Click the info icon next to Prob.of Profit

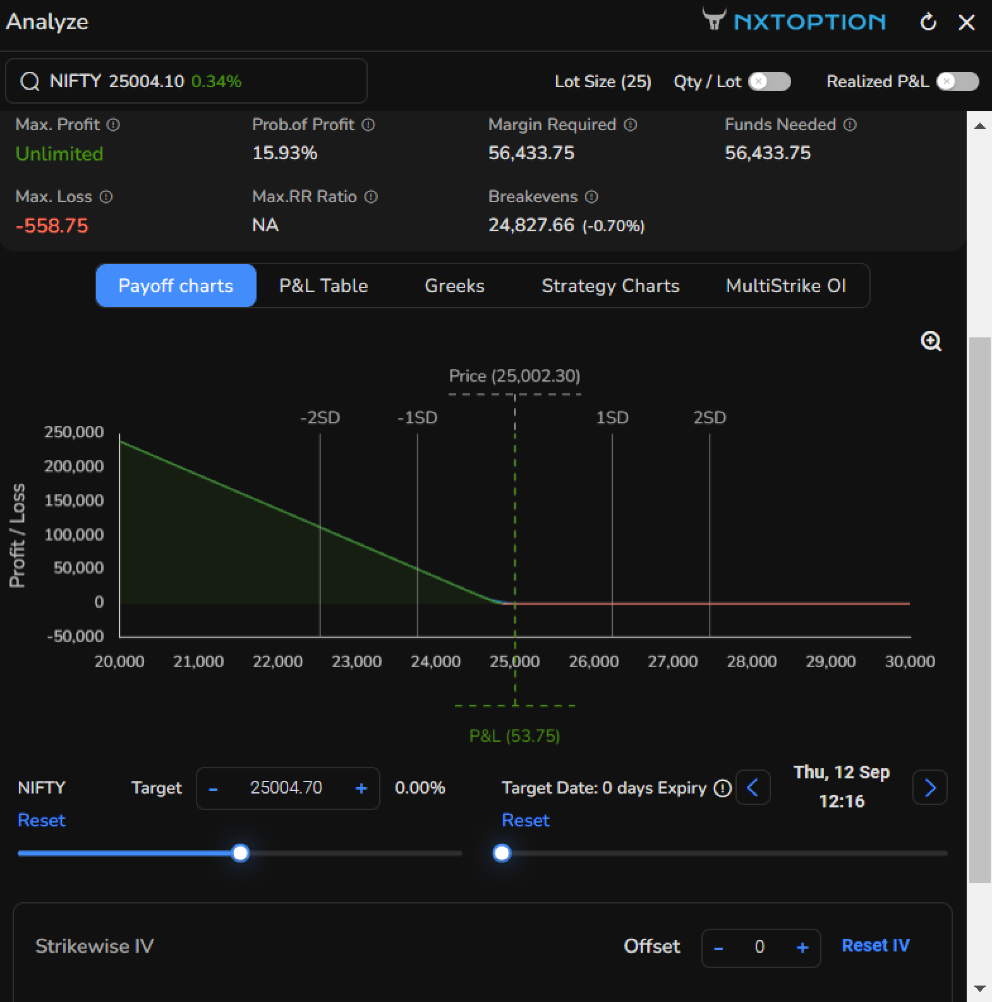[x=368, y=124]
